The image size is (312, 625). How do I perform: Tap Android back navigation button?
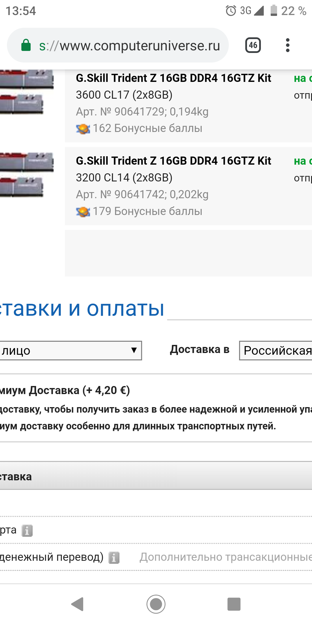[x=77, y=604]
